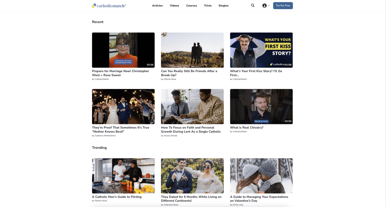Screen dimensions: 386x207
Task: Open the Courses navigation item
Action: 191,6
